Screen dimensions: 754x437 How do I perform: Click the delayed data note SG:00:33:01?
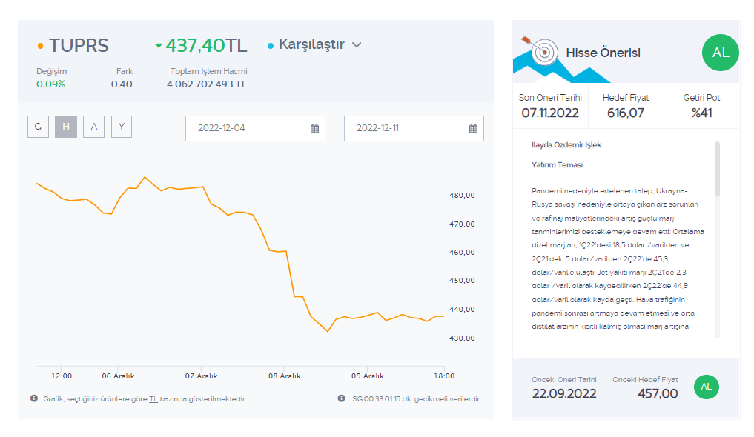tap(417, 399)
